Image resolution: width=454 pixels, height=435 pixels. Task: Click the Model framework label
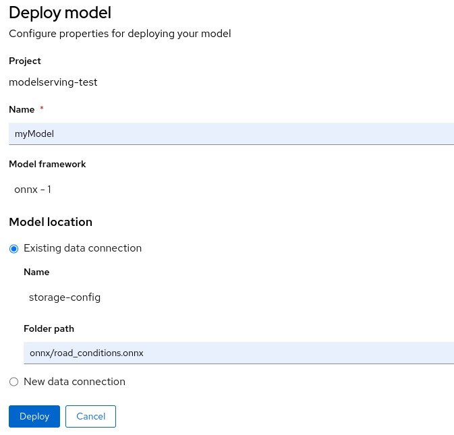pyautogui.click(x=47, y=164)
